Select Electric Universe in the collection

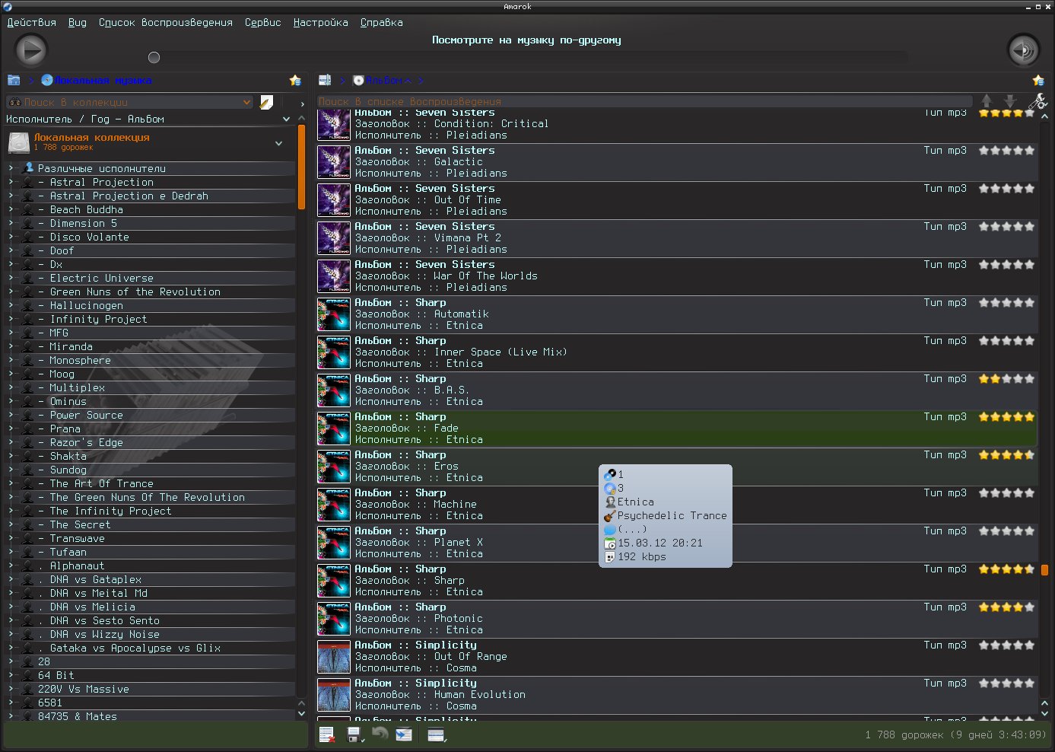[x=102, y=279]
